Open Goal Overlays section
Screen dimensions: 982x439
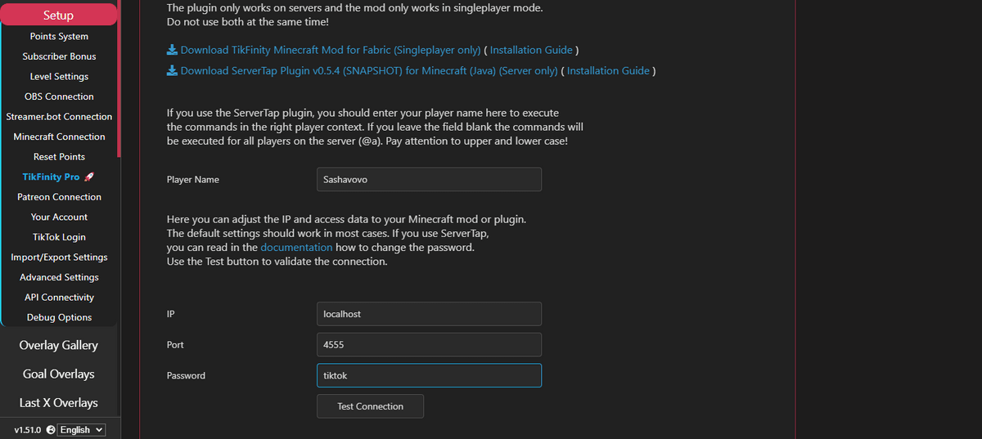coord(58,374)
